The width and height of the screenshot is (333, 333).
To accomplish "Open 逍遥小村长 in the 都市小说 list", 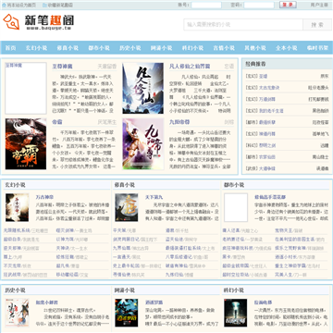I will point(286,257).
